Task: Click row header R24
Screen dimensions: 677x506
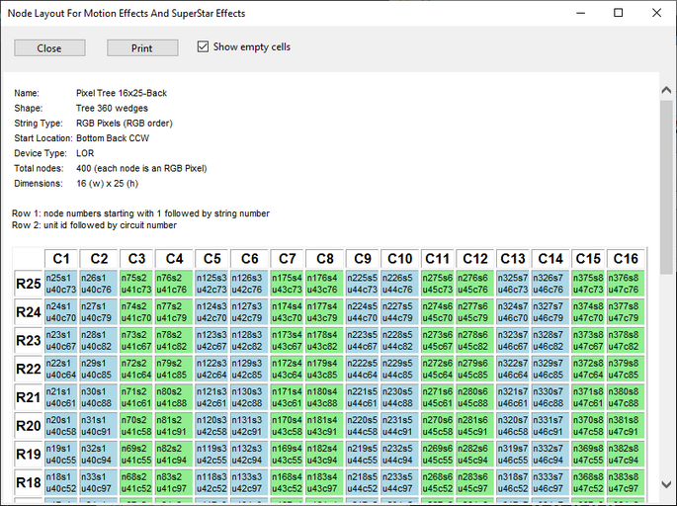Action: 28,312
